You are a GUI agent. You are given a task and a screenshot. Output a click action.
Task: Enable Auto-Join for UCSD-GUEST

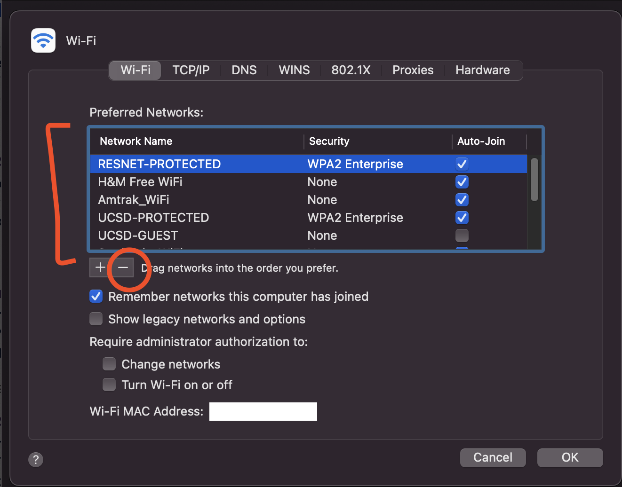[x=462, y=235]
